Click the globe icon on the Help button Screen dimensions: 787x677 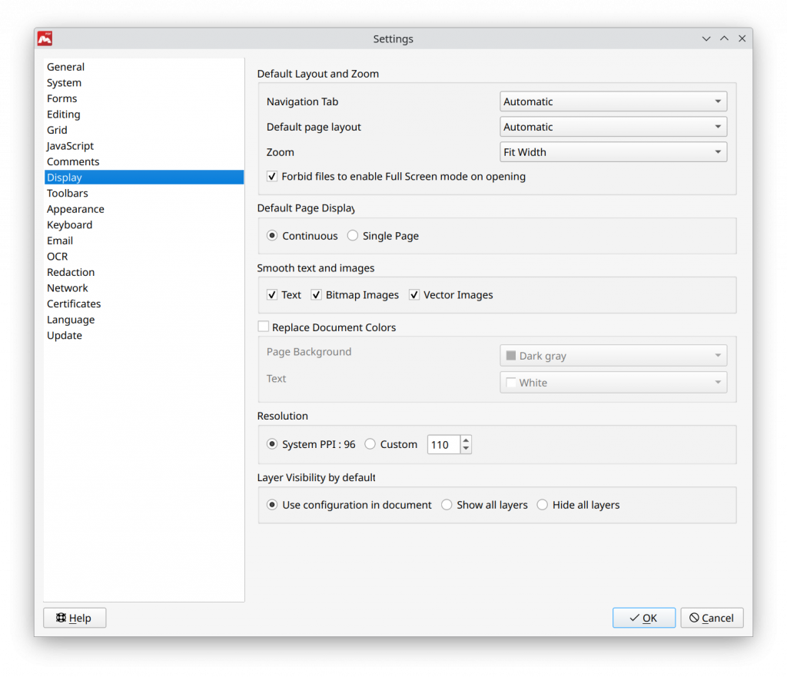click(61, 617)
